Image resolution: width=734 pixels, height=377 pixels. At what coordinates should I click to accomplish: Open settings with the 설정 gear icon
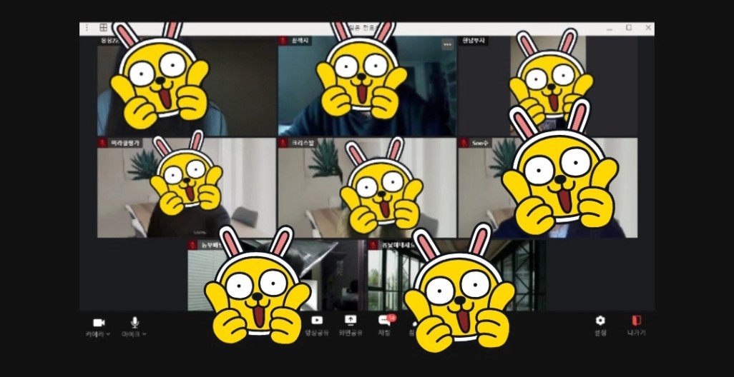click(600, 321)
